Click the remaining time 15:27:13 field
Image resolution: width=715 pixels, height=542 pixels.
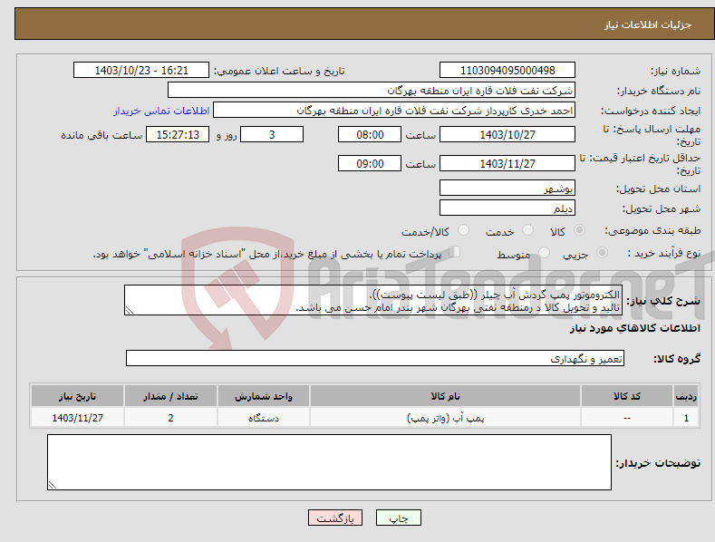178,134
